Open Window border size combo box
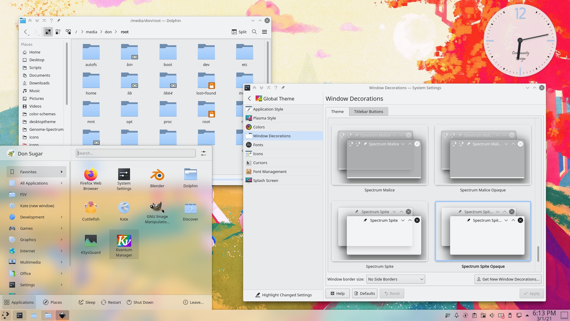 [x=396, y=279]
